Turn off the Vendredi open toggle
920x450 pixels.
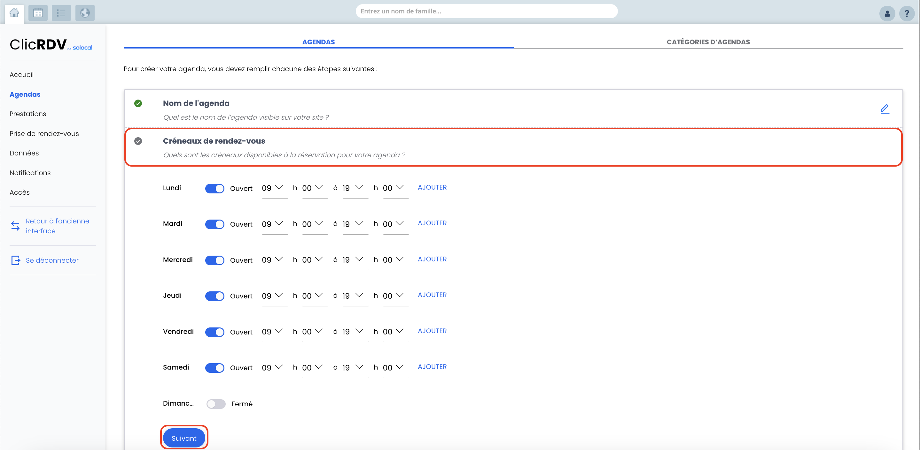(214, 332)
